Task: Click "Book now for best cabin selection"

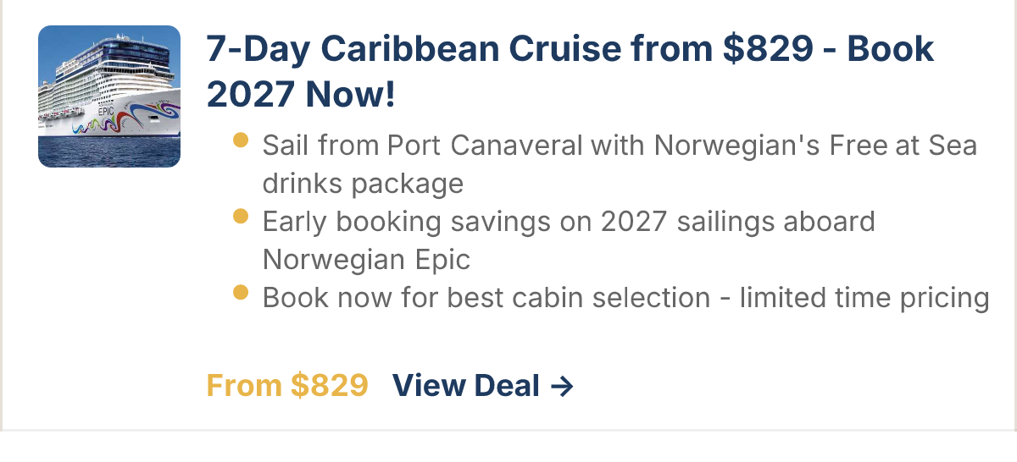Action: pyautogui.click(x=486, y=298)
